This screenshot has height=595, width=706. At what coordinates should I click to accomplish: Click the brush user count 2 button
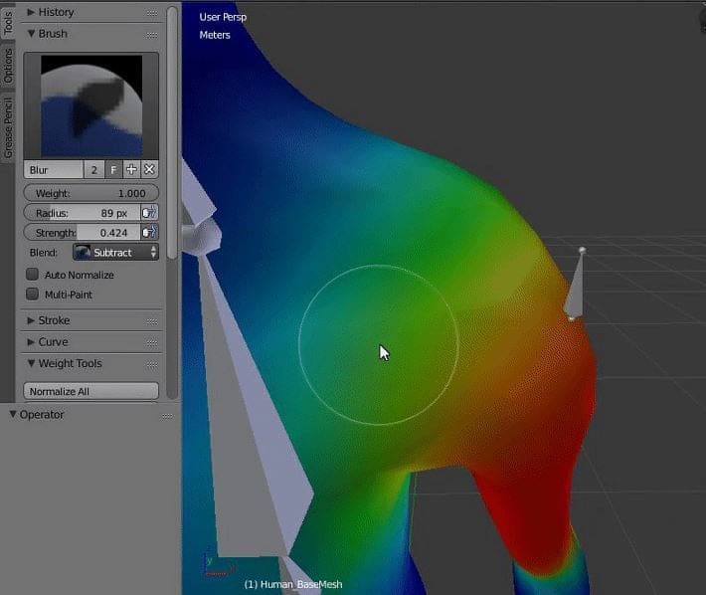tap(94, 170)
